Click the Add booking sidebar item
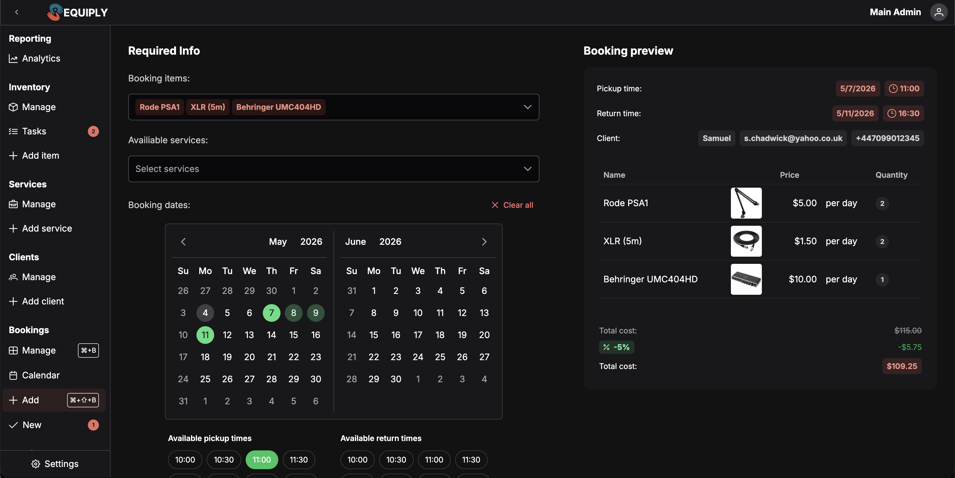Screen dimensions: 955x478 tap(54, 400)
